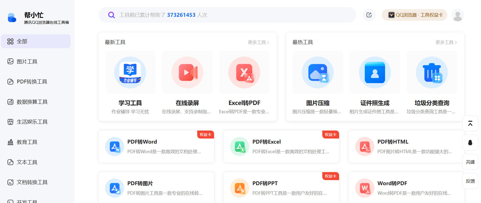Click the Excel转PDF title text
Screen dimensions: 481x203
[x=244, y=103]
